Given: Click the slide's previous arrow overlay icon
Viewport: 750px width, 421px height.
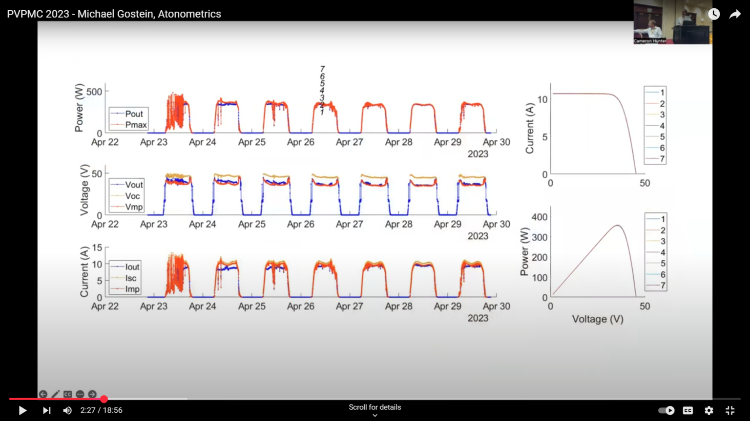Looking at the screenshot, I should click(x=43, y=394).
